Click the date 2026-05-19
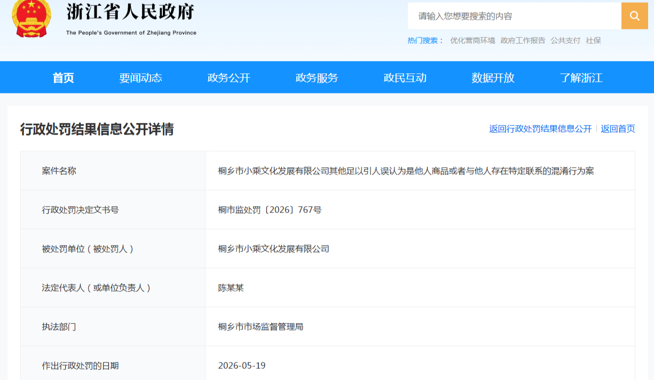This screenshot has height=380, width=654. [242, 366]
